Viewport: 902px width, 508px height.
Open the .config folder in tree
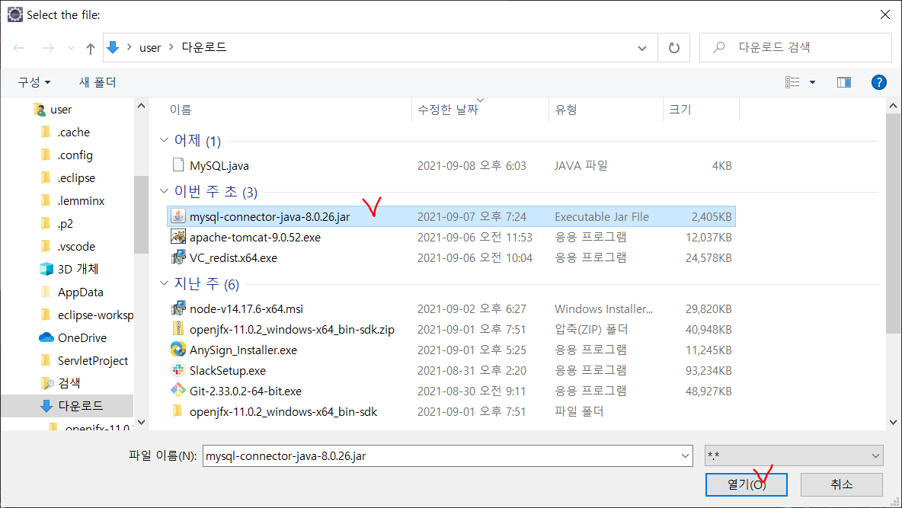tap(75, 155)
